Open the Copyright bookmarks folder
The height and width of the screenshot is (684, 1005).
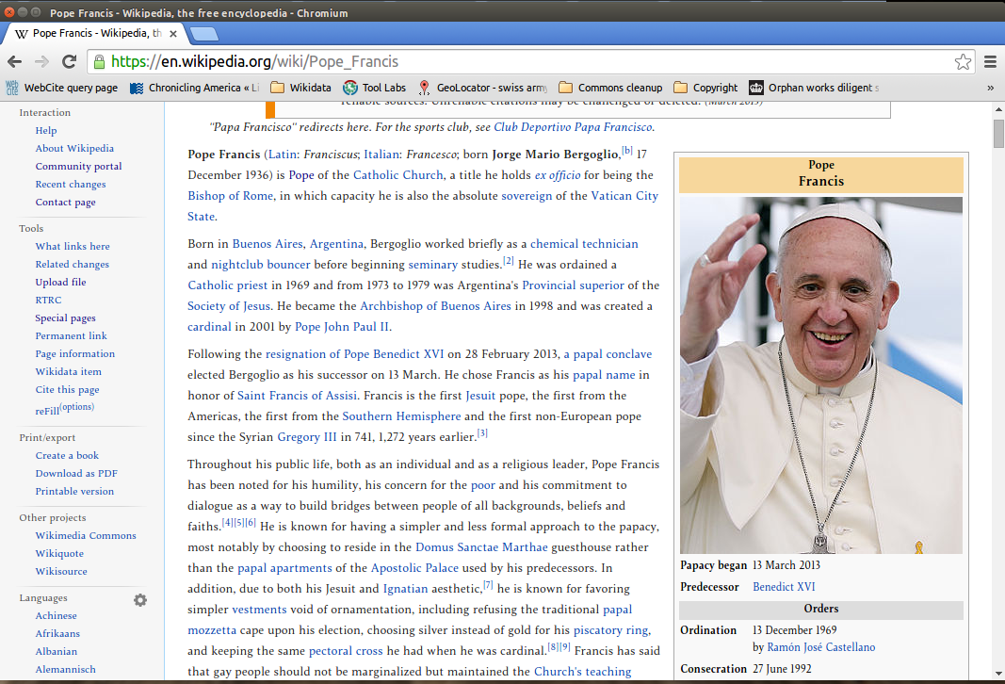click(x=705, y=88)
